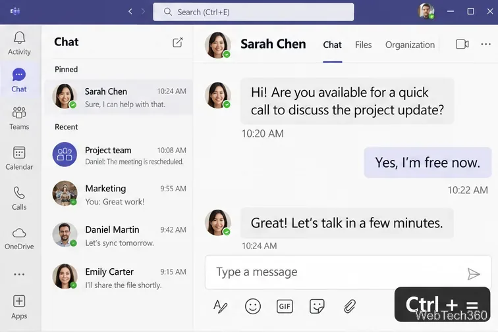Maximize the Teams window
Screen dimensions: 498x332
[471, 11]
